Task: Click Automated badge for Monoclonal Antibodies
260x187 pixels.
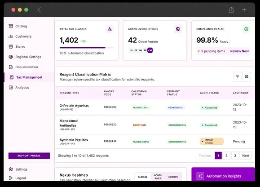Action: click(x=209, y=125)
